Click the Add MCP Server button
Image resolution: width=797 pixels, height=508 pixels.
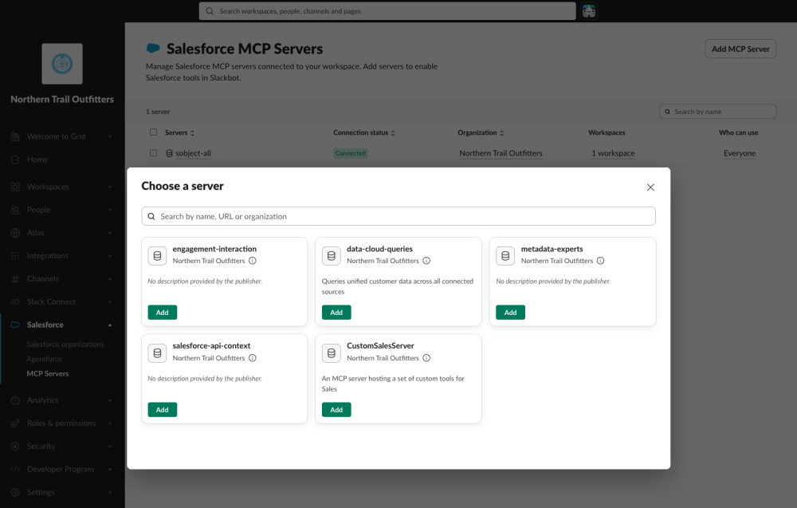click(740, 49)
